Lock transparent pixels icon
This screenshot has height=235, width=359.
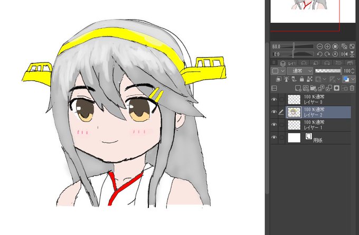(309, 79)
